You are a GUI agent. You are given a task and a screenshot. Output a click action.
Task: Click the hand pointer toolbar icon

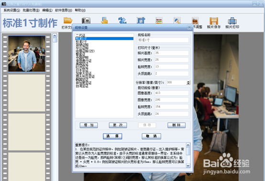(104, 20)
